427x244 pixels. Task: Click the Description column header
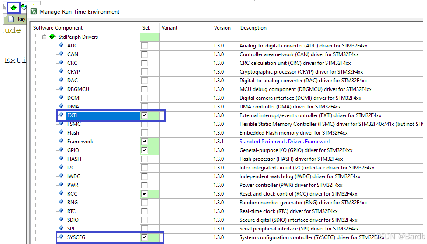pos(253,28)
